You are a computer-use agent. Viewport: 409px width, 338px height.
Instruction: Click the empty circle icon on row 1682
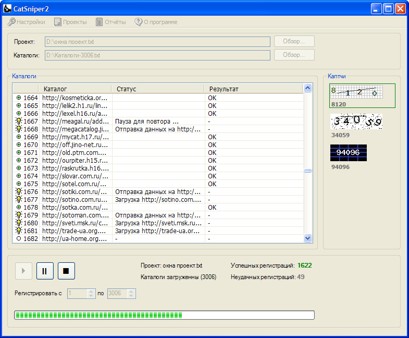click(19, 238)
